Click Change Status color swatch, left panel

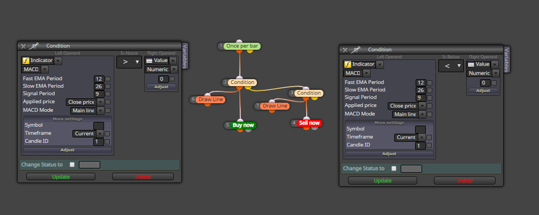coord(90,165)
